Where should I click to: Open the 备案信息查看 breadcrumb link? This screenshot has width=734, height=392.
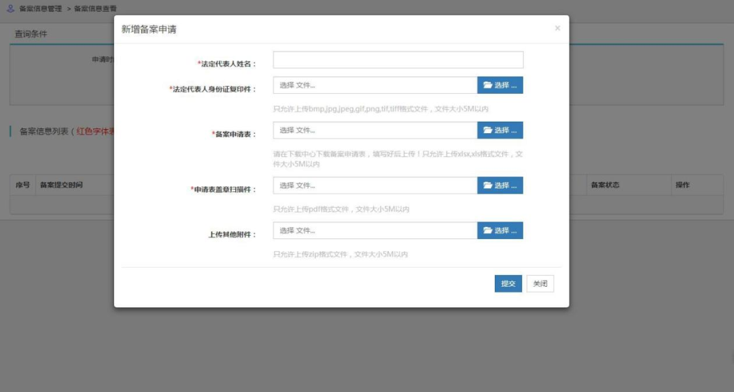click(x=95, y=10)
